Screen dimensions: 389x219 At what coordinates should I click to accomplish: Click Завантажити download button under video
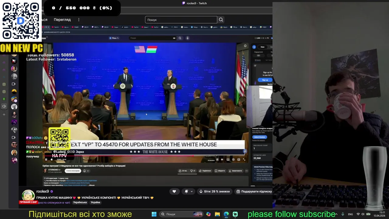coord(236,171)
